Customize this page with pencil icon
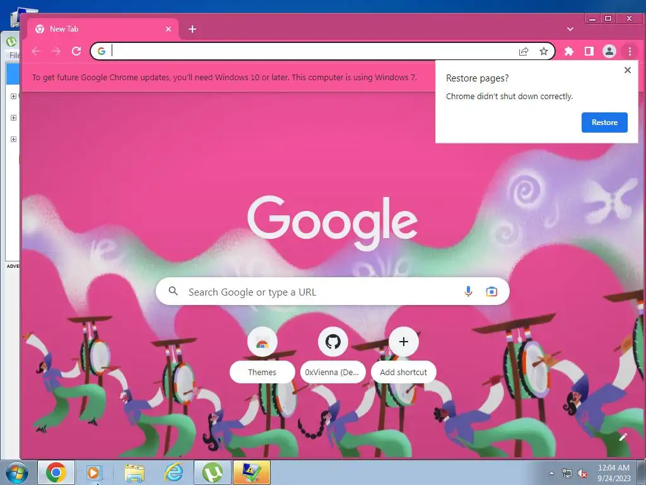Viewport: 646px width, 485px height. coord(623,437)
